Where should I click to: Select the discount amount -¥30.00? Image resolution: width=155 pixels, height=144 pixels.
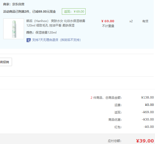[148, 119]
